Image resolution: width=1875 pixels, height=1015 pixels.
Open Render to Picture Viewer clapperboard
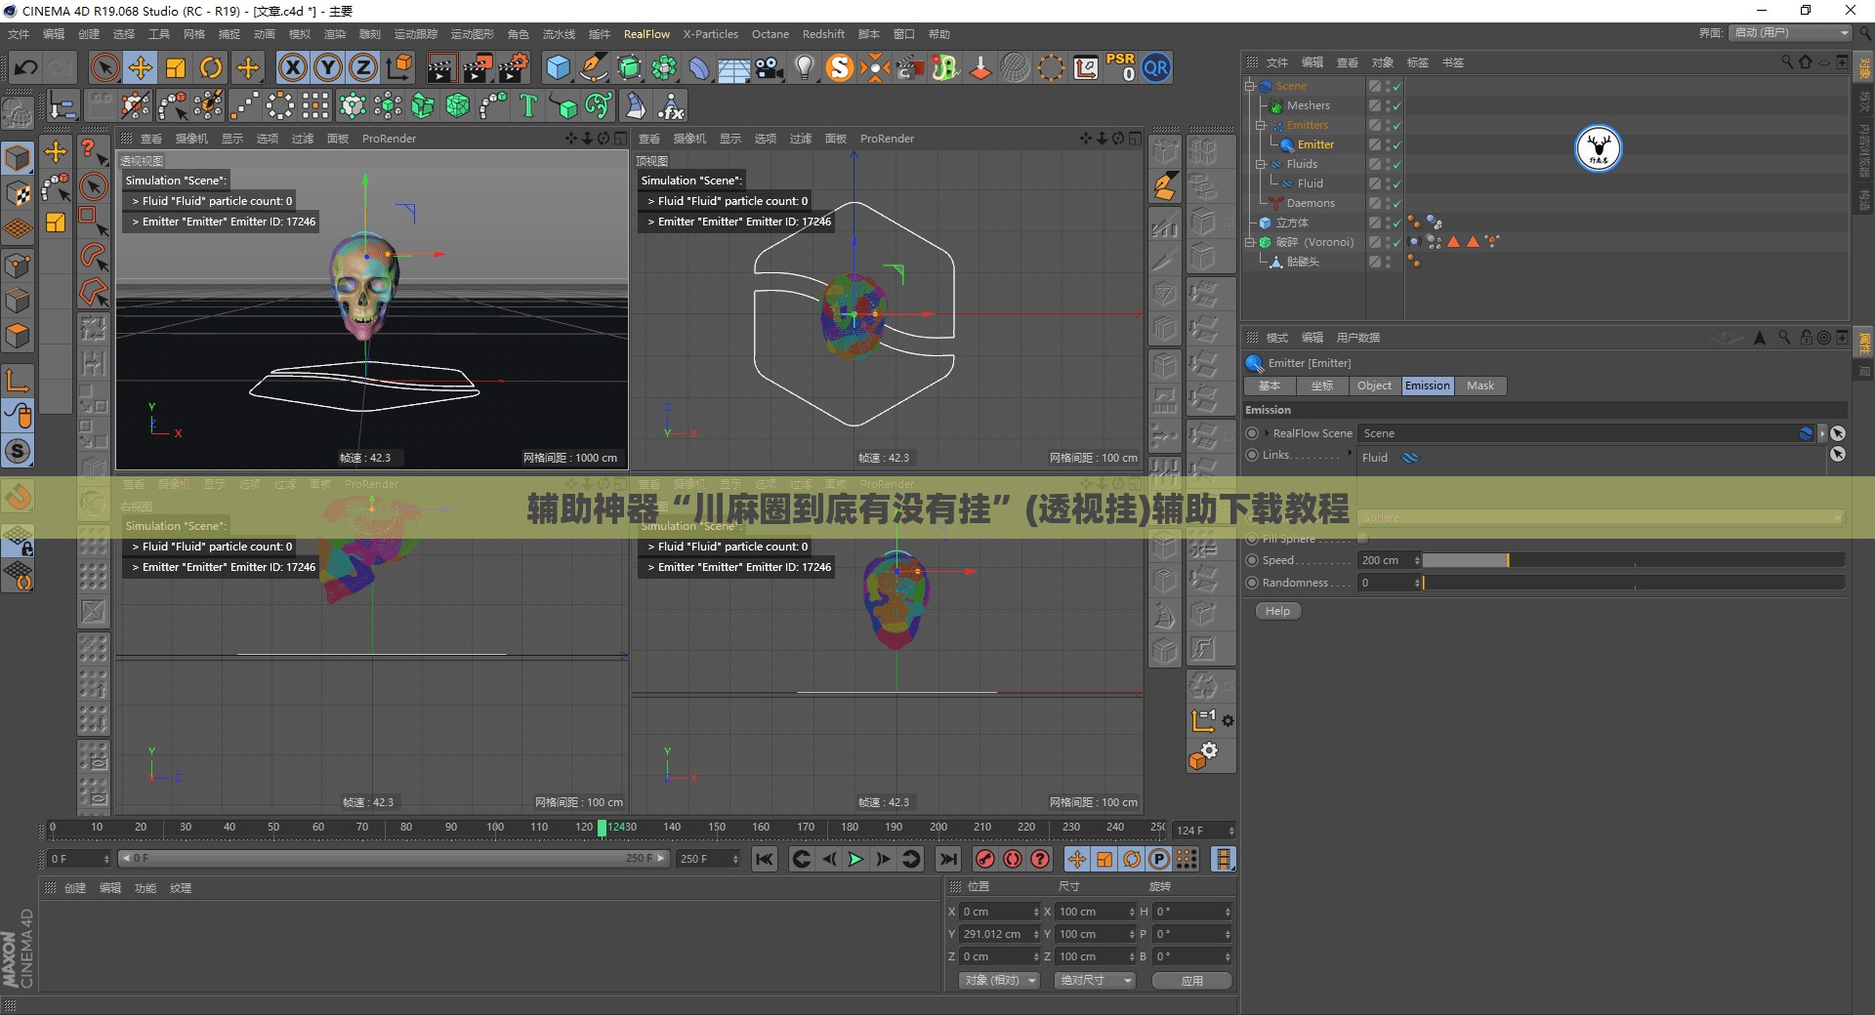pos(478,67)
